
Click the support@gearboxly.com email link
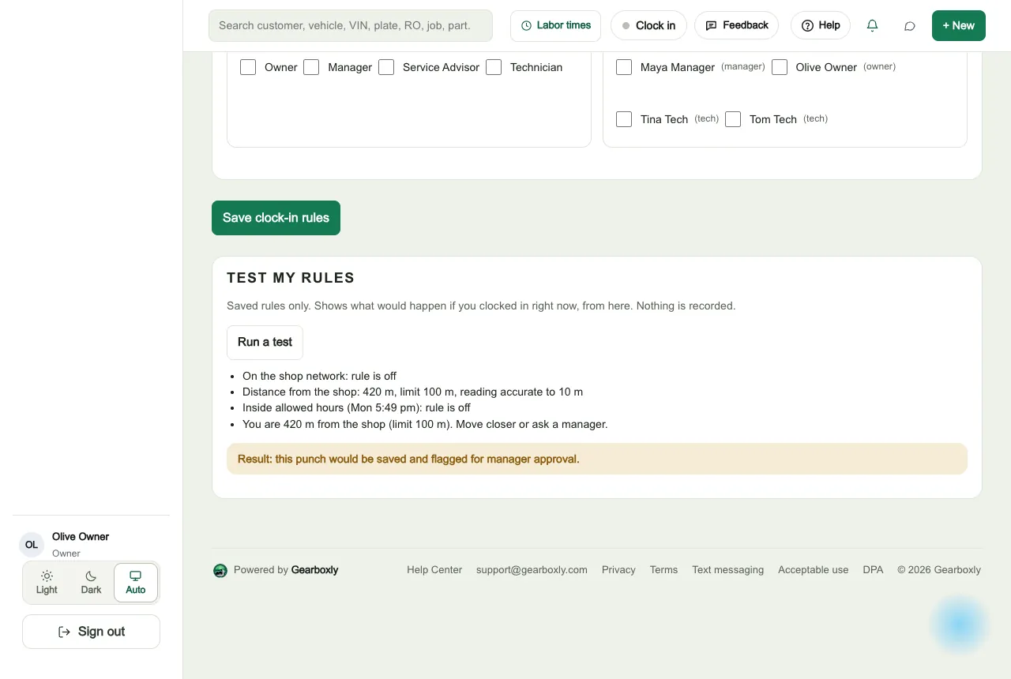tap(532, 570)
